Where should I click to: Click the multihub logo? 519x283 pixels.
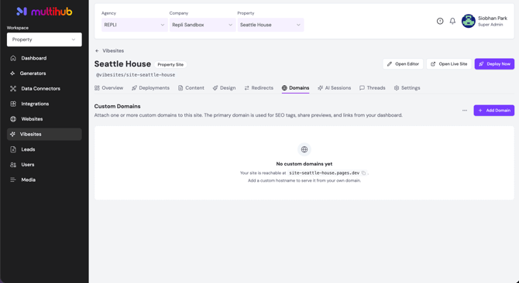coord(44,12)
